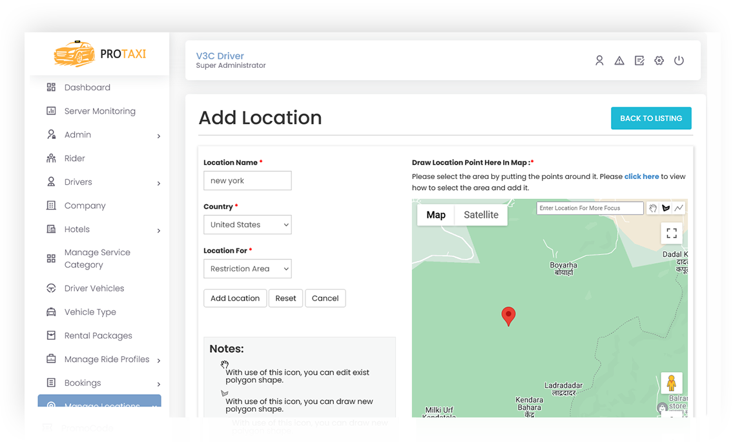Click the Ladradadar place label on map

coord(563,388)
